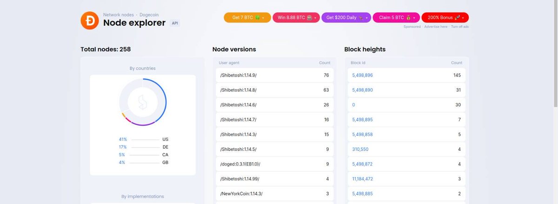Click the Get 7 BTC ad button
558x204 pixels.
[247, 18]
